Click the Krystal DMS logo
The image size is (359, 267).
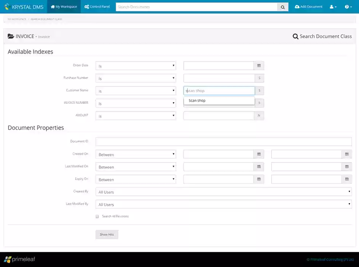[24, 7]
